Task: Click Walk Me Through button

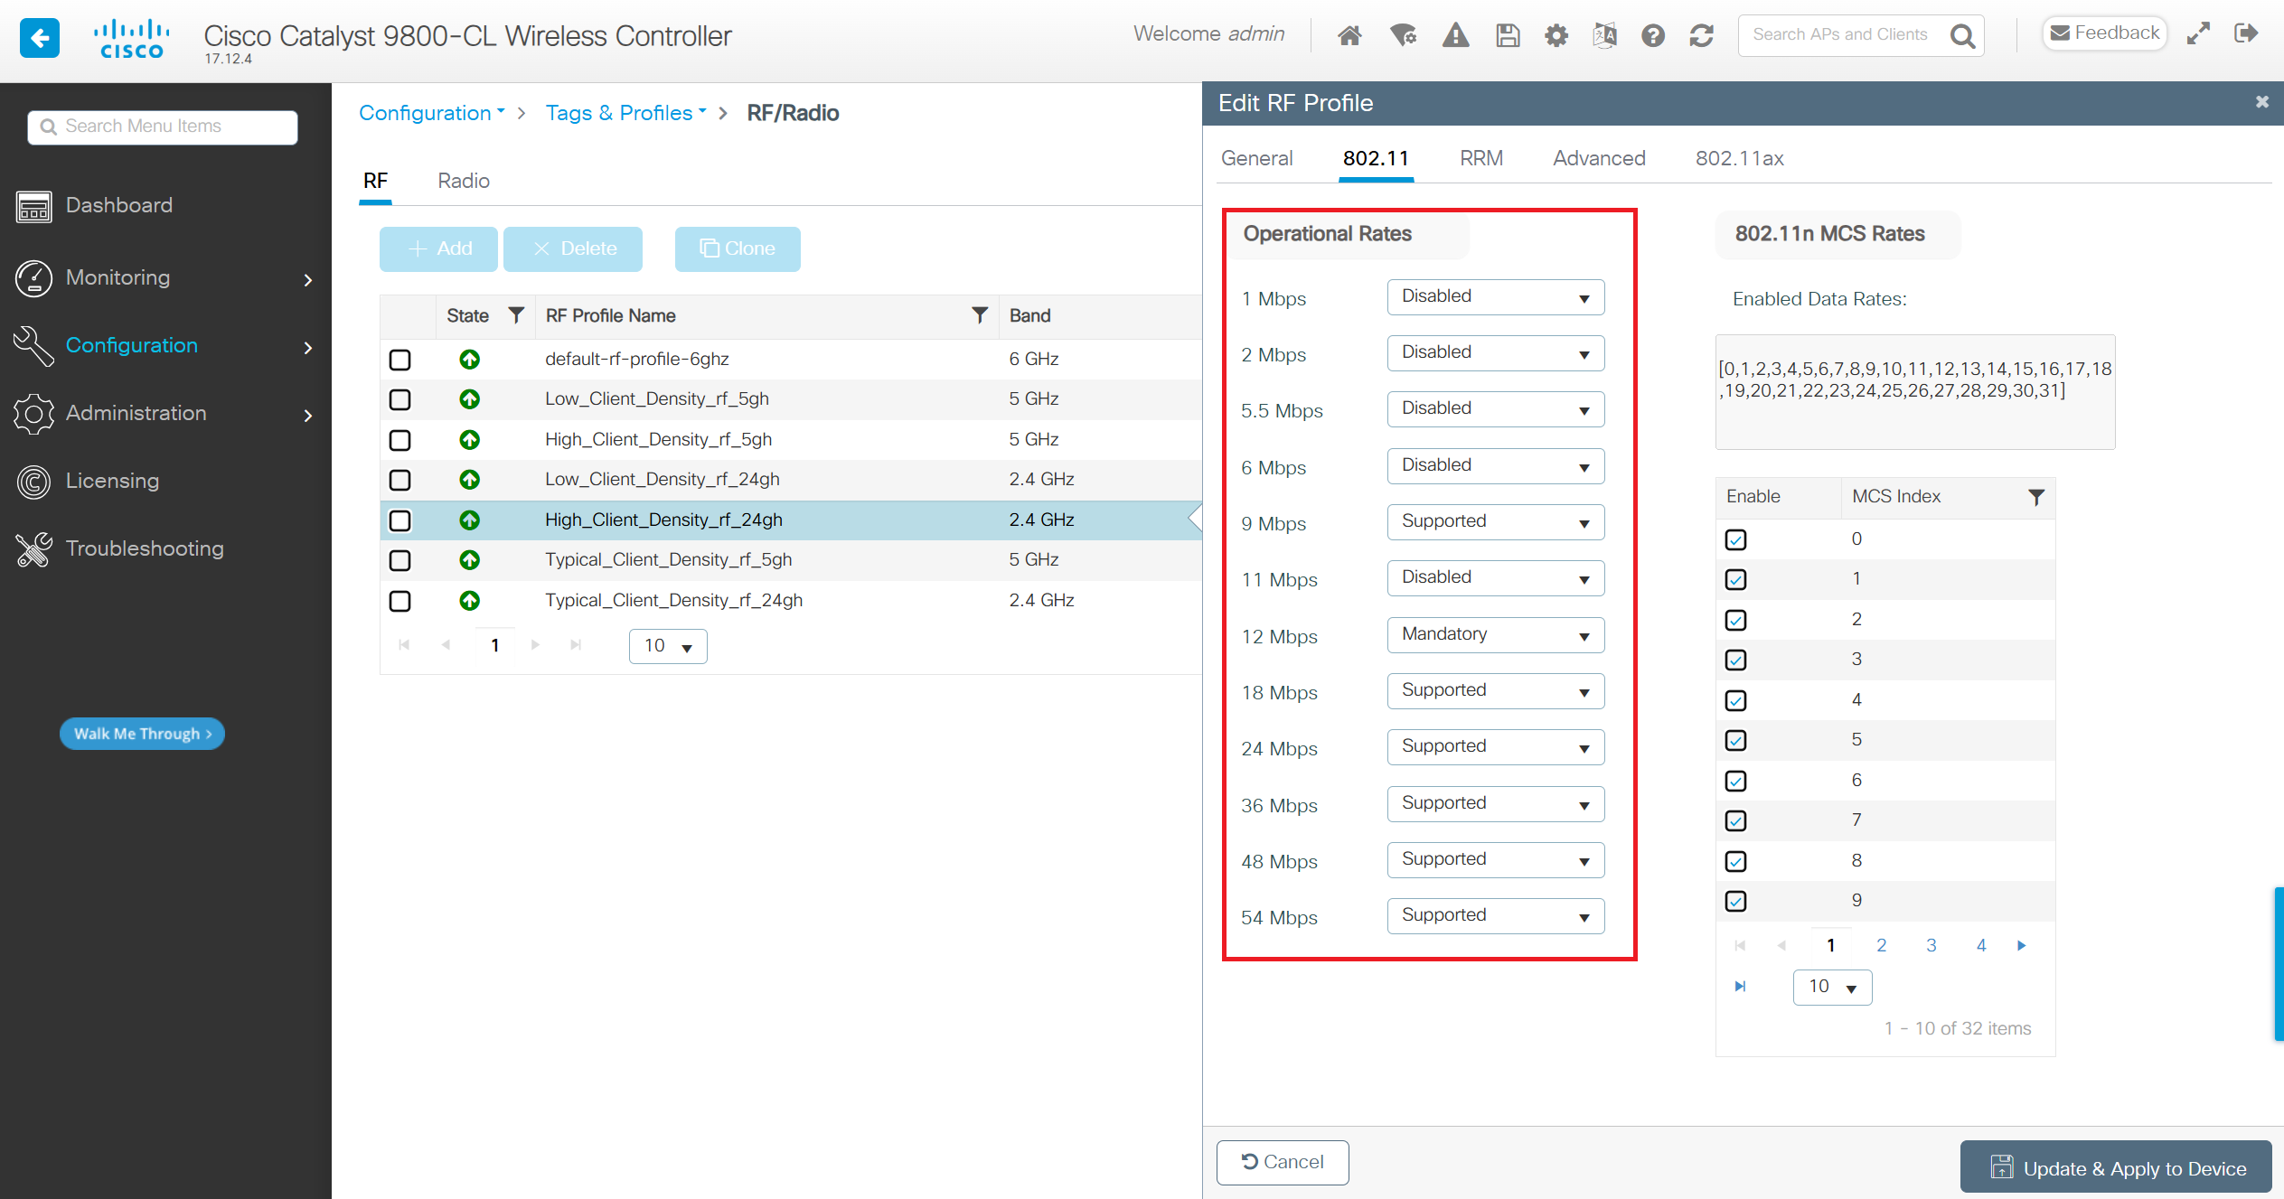Action: coord(142,734)
